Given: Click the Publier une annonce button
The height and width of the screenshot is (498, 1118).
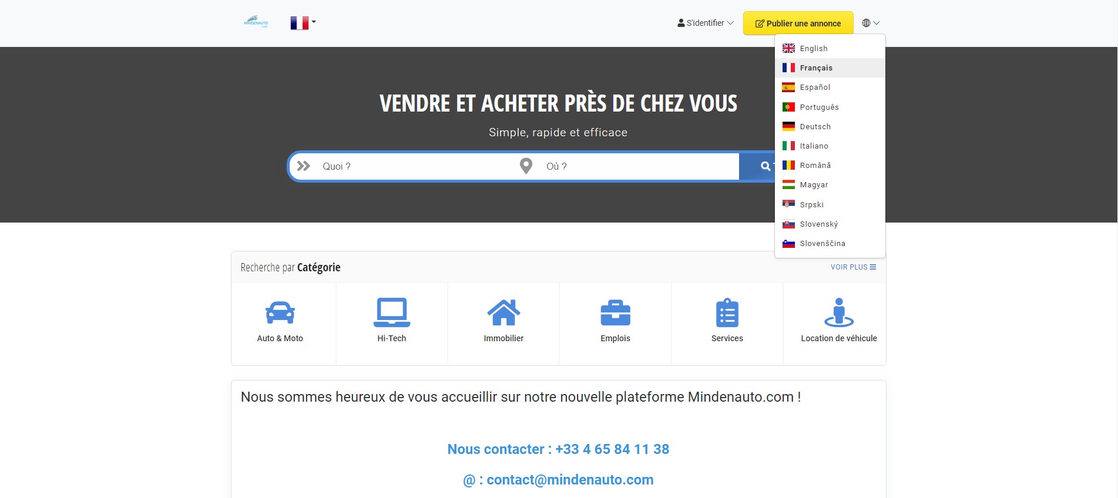Looking at the screenshot, I should point(798,23).
